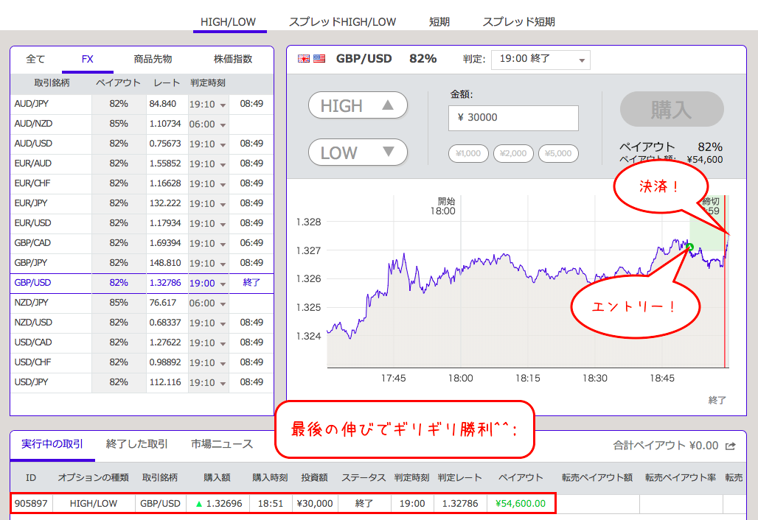The width and height of the screenshot is (758, 520).
Task: Switch to the スプレッドHIGH/LOW tab
Action: point(341,22)
